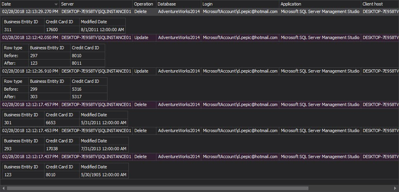Click Before value 297
This screenshot has width=399, height=192.
pyautogui.click(x=33, y=56)
